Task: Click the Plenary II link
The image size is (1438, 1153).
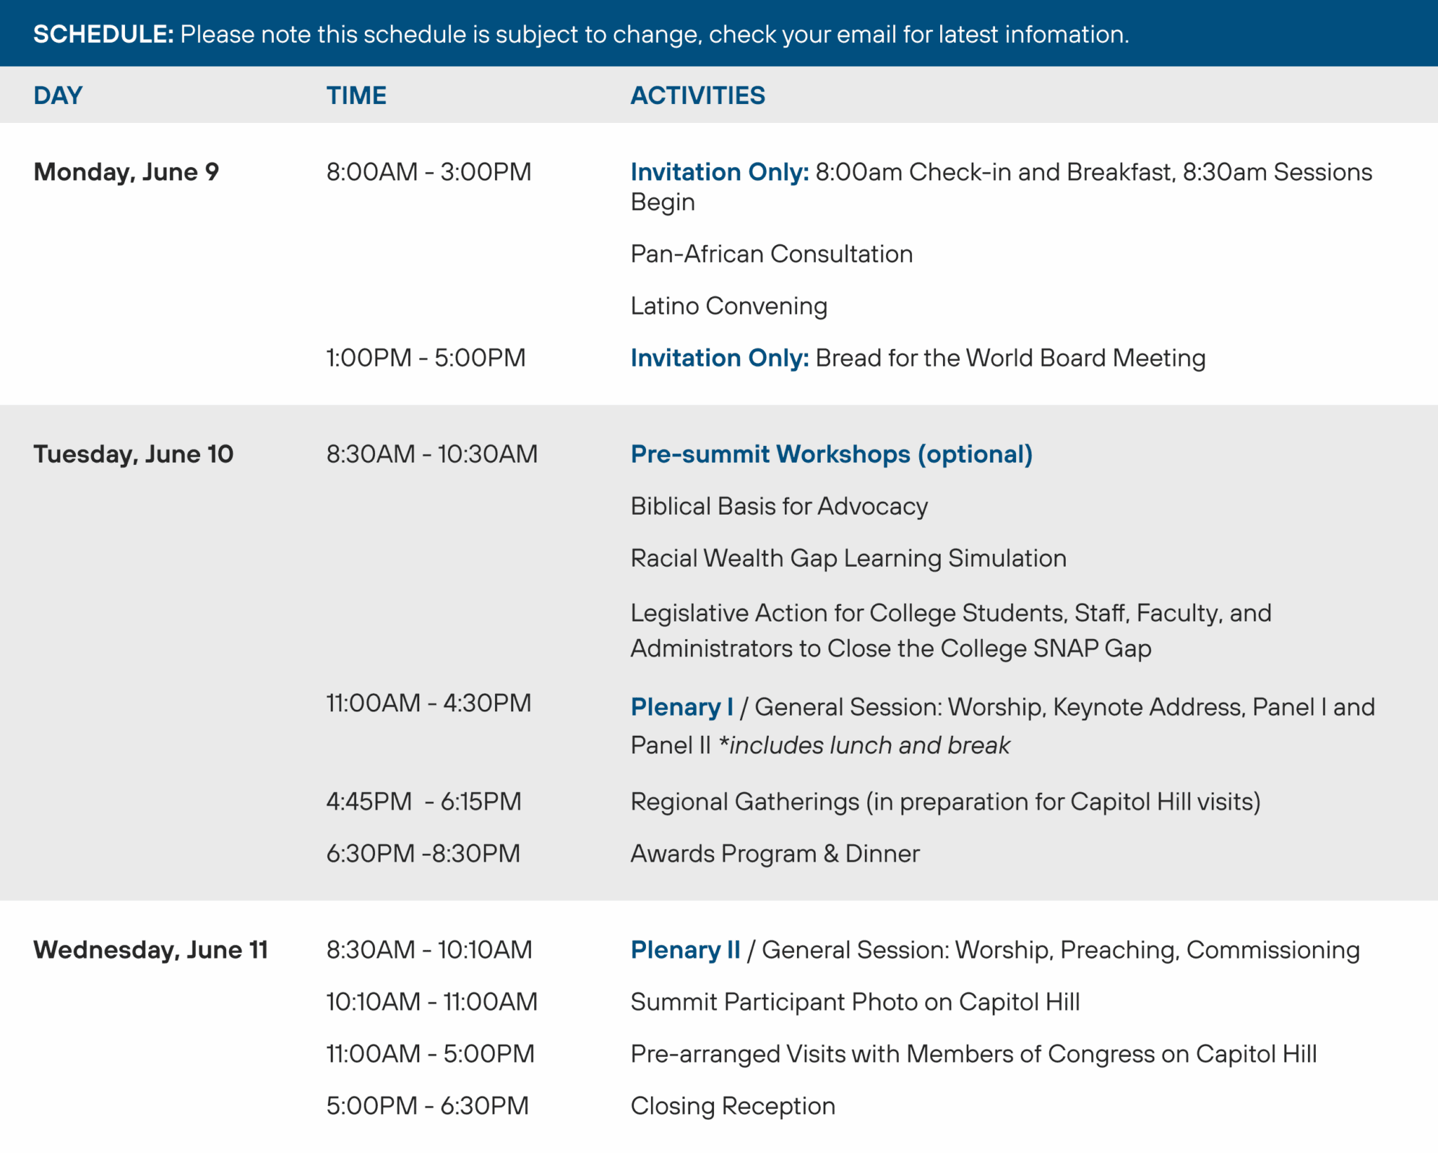Action: pyautogui.click(x=685, y=950)
